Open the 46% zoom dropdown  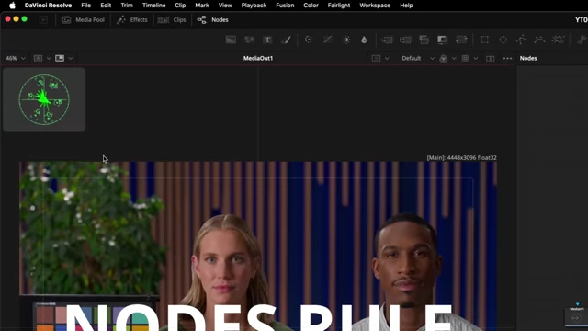click(16, 58)
